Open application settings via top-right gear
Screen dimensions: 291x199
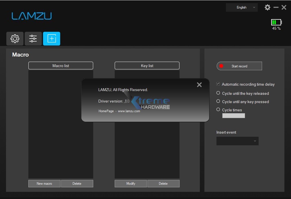coord(267,7)
